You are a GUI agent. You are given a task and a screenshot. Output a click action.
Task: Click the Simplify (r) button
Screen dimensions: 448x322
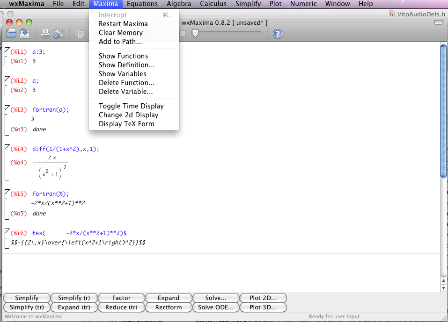pyautogui.click(x=74, y=298)
